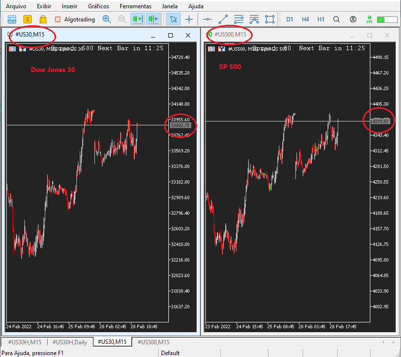Switch to the #US30H,M15 tab
The height and width of the screenshot is (357, 401).
click(x=24, y=342)
